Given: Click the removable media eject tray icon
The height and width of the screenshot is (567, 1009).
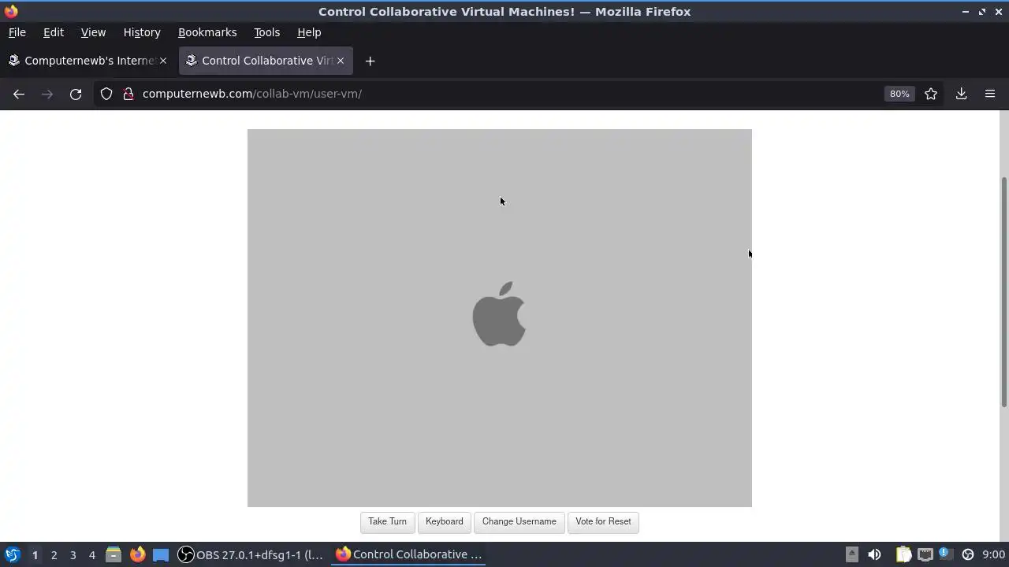Looking at the screenshot, I should pyautogui.click(x=851, y=554).
